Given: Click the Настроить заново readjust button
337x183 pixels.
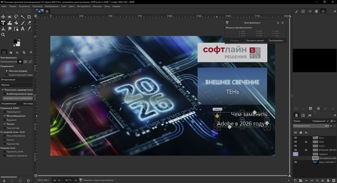Looking at the screenshot, I should [x=255, y=41].
